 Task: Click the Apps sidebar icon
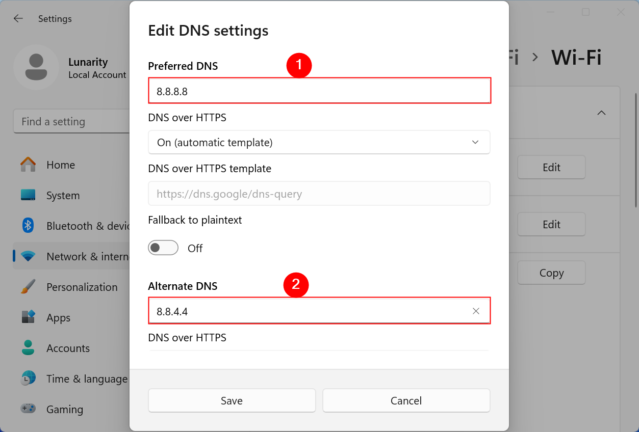pyautogui.click(x=28, y=317)
